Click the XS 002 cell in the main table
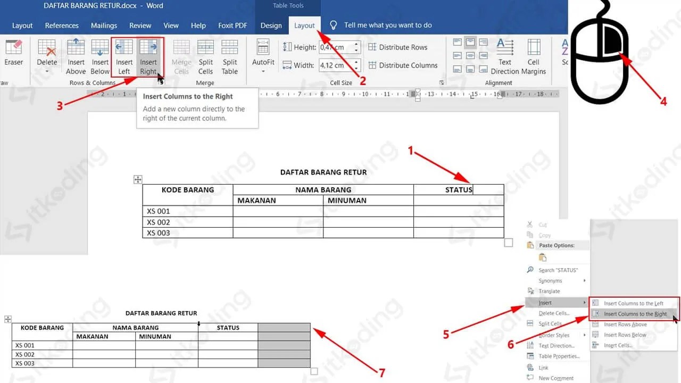Image resolution: width=681 pixels, height=383 pixels. point(188,222)
